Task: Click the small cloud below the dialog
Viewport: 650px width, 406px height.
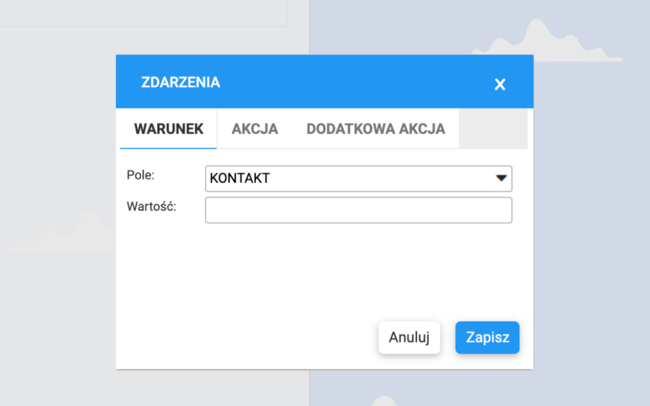Action: pos(384,401)
